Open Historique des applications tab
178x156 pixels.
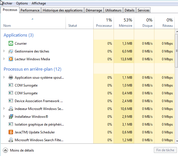tap(62, 10)
